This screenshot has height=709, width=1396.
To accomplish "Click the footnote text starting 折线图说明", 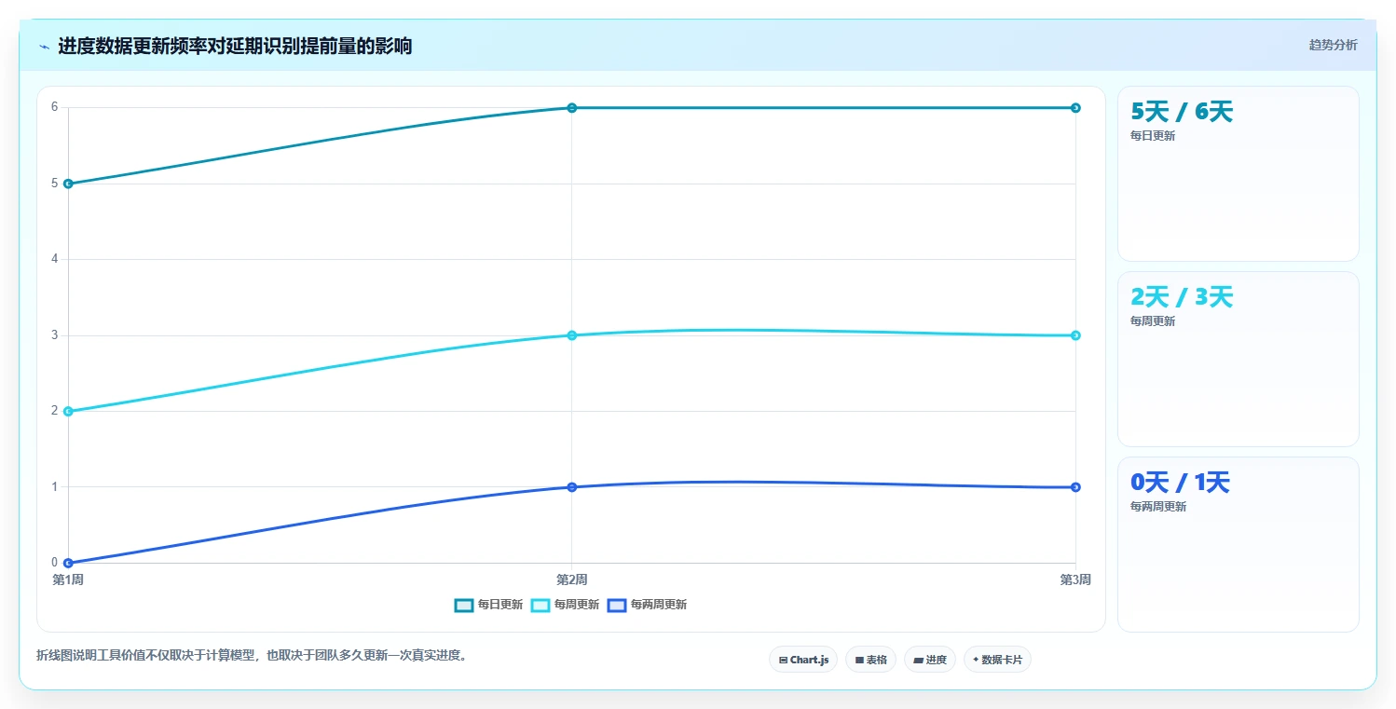I will pyautogui.click(x=252, y=655).
